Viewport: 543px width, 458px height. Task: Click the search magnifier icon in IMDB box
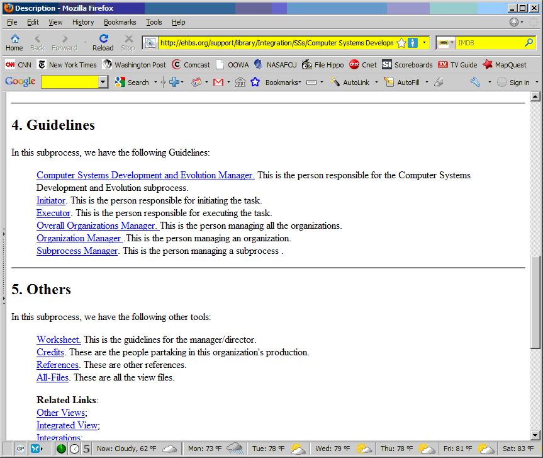tap(529, 43)
